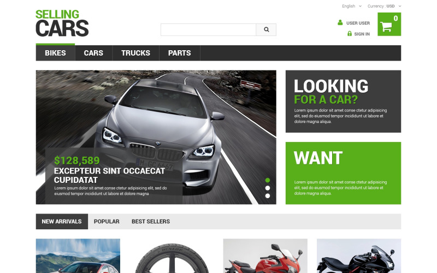Open the Bikes menu category
The width and height of the screenshot is (437, 273).
[55, 53]
